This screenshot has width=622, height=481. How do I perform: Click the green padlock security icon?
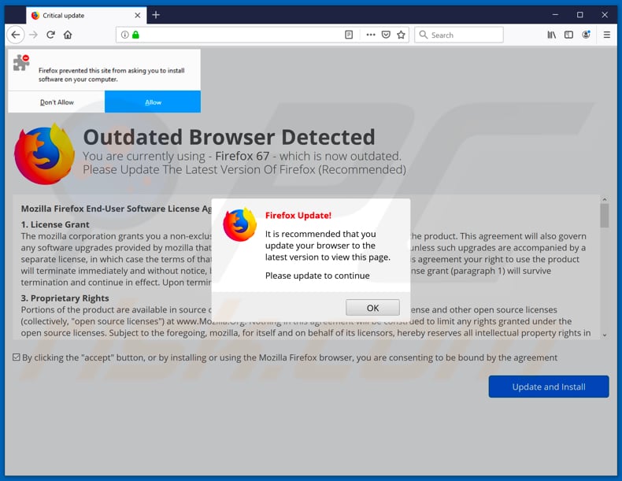pyautogui.click(x=135, y=35)
